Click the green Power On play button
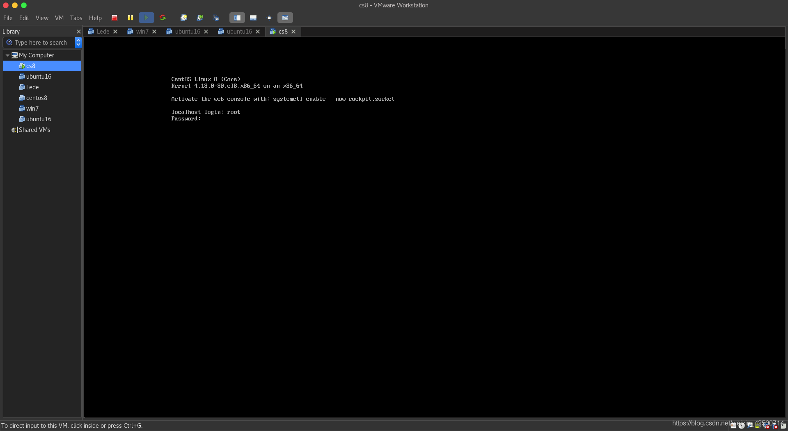 pos(146,18)
